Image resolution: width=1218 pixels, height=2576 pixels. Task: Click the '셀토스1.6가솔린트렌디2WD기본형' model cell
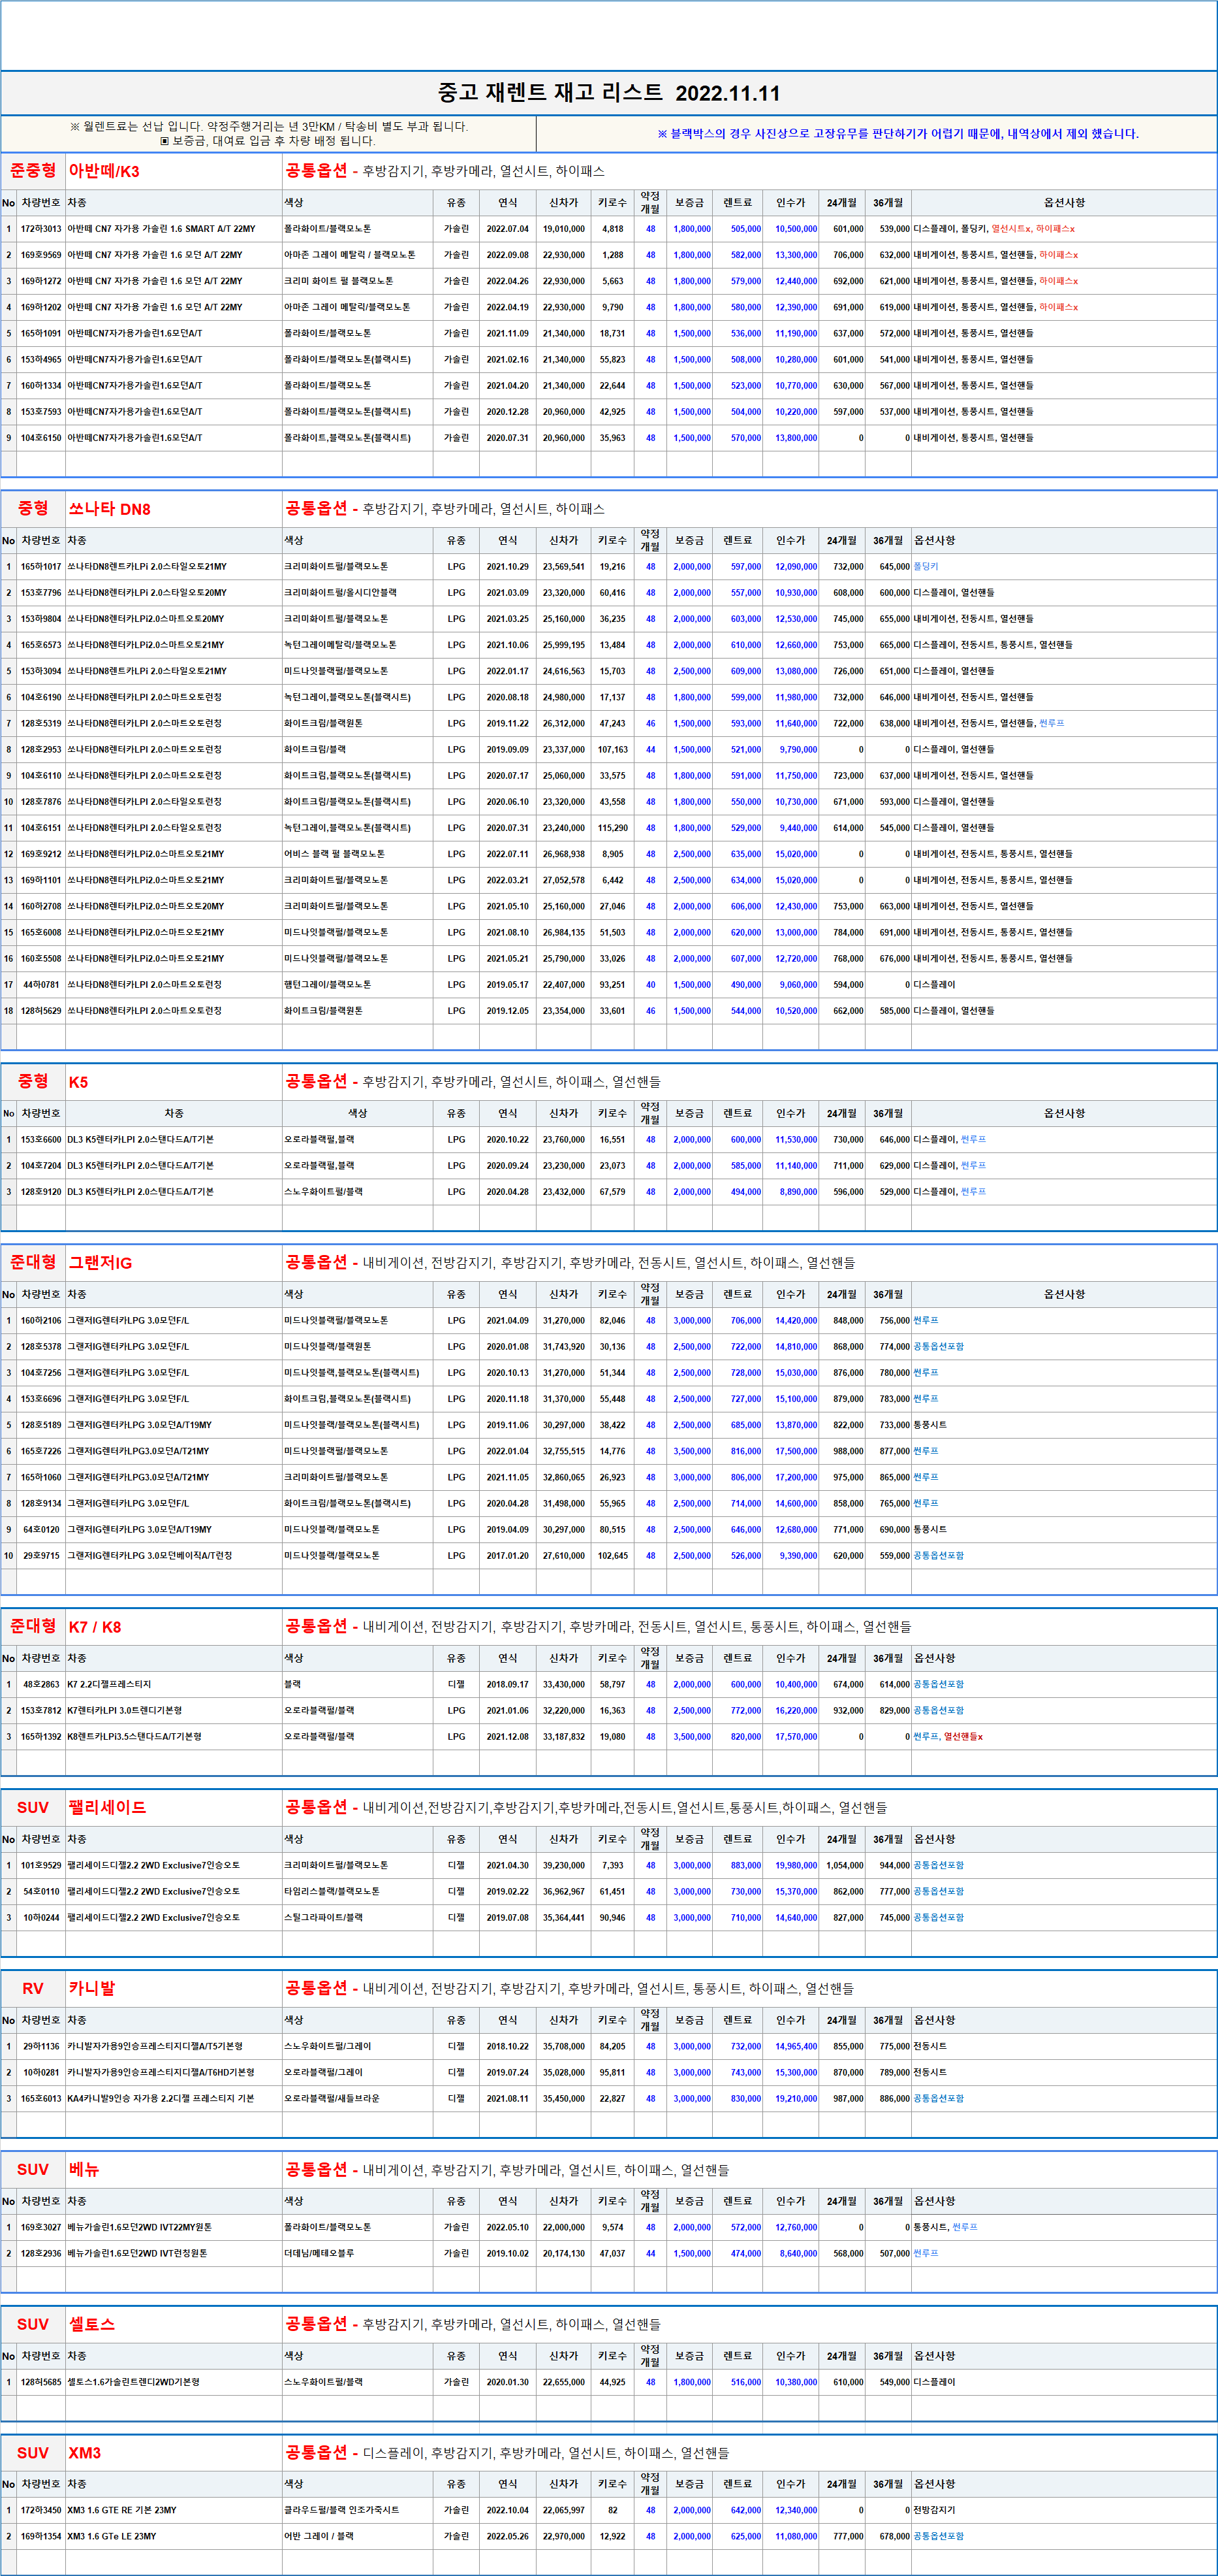tap(174, 2383)
